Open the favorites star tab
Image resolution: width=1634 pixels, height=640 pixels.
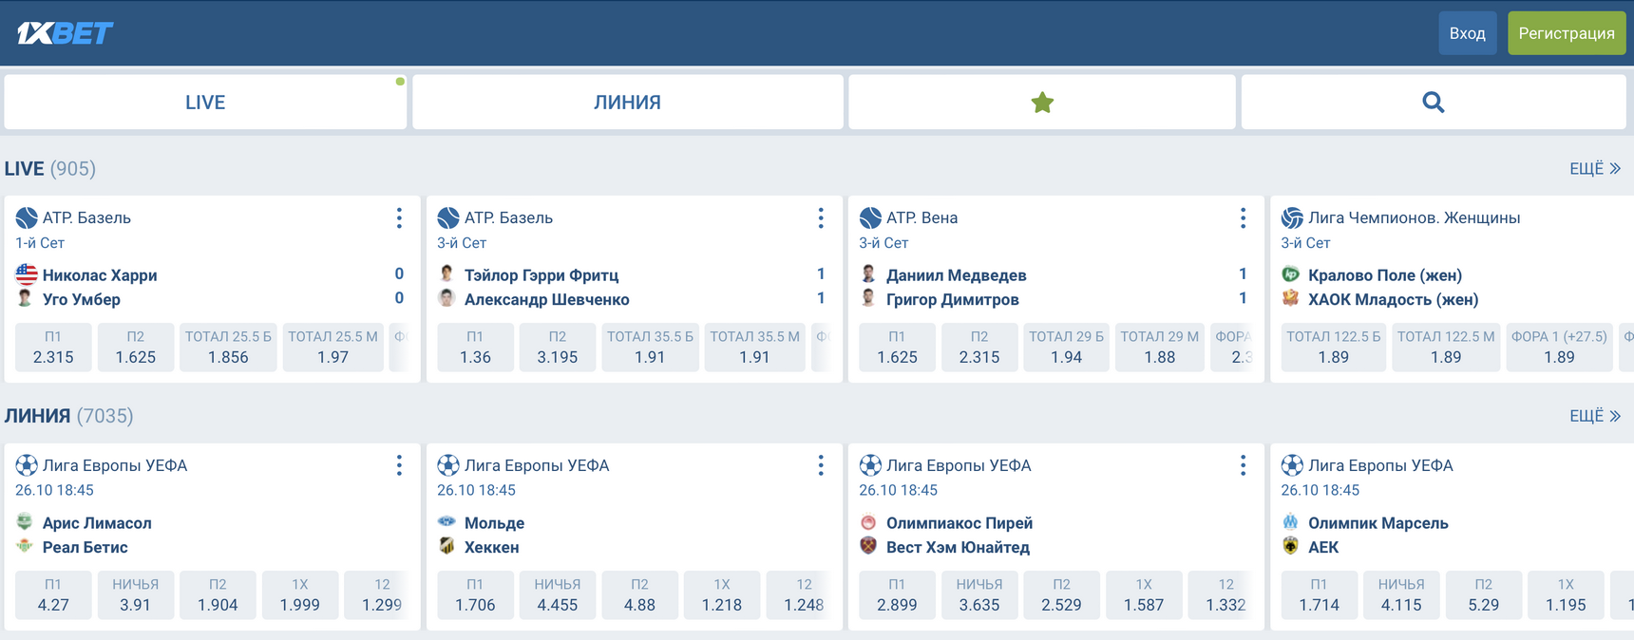[1041, 101]
